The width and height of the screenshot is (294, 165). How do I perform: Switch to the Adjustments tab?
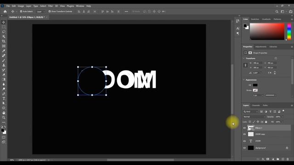[261, 47]
